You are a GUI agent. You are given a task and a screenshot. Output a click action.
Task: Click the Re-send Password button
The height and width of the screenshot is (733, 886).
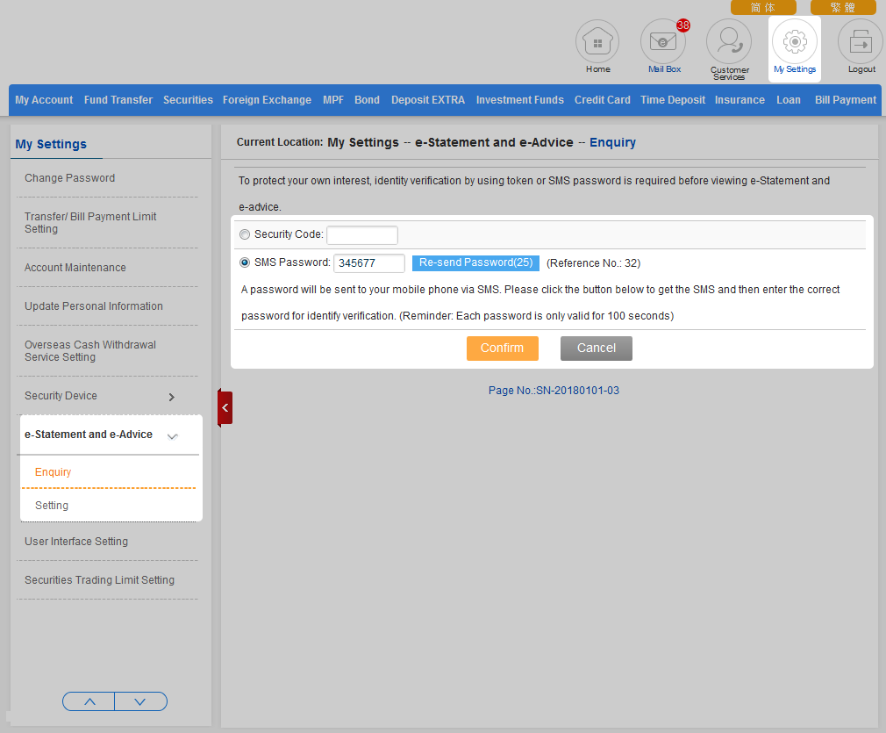click(475, 262)
